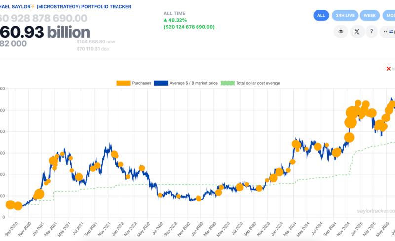Click the 82 000 holdings number

13,43
